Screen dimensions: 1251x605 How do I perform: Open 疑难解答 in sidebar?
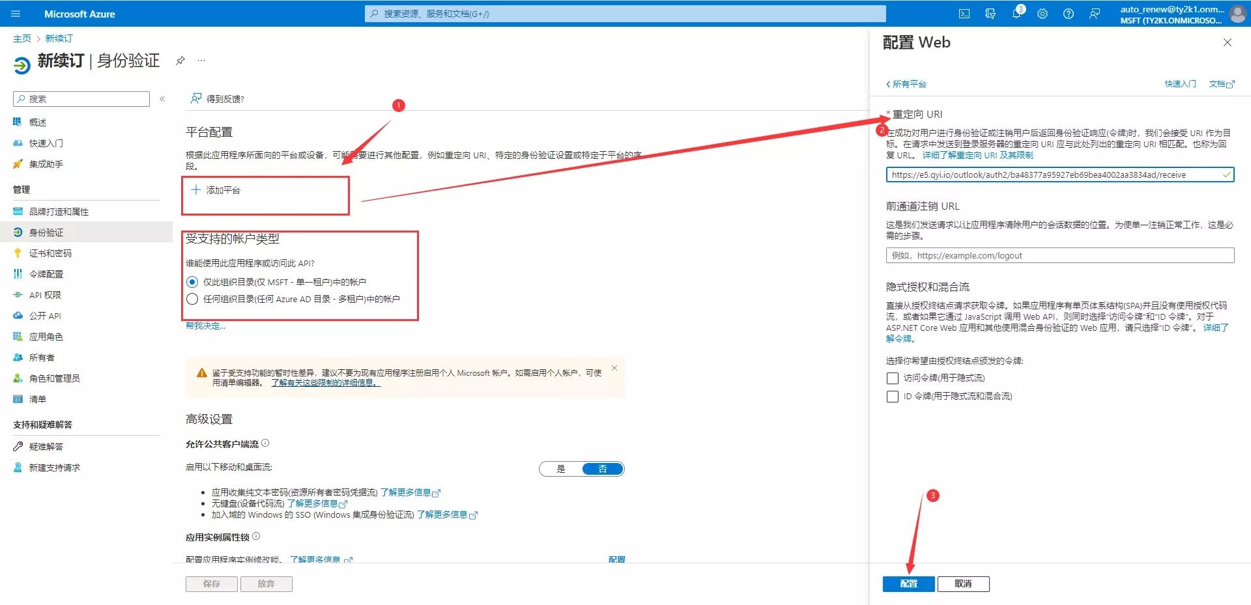(46, 447)
